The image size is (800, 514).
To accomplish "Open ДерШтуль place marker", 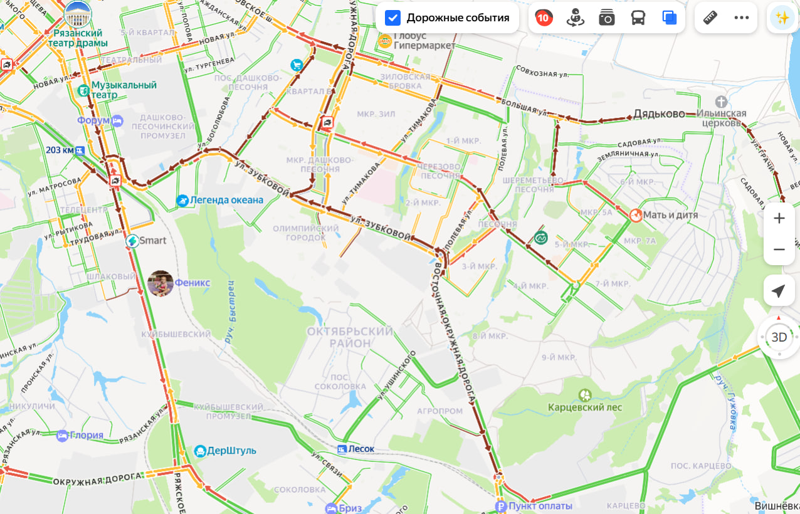I will (200, 451).
